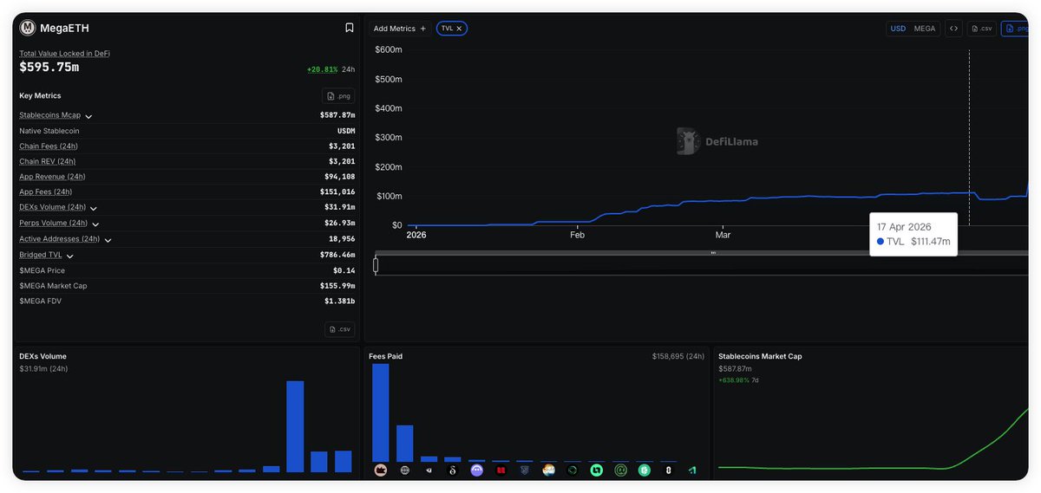Screen dimensions: 1041x493
Task: Click the $786.46m Bridged TVL value
Action: point(337,256)
